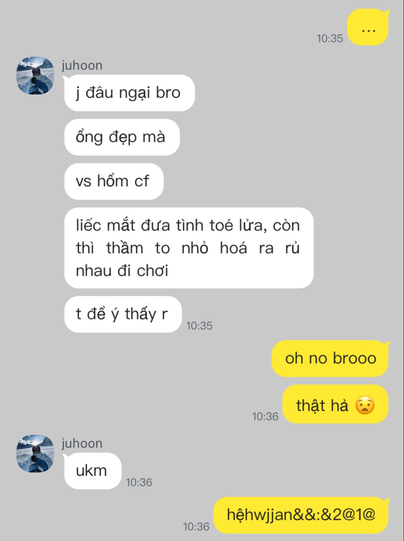
Task: Select the top juhoon sender name
Action: click(82, 65)
